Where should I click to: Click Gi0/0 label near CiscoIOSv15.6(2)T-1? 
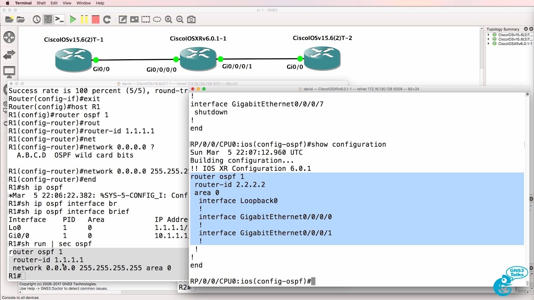point(101,69)
